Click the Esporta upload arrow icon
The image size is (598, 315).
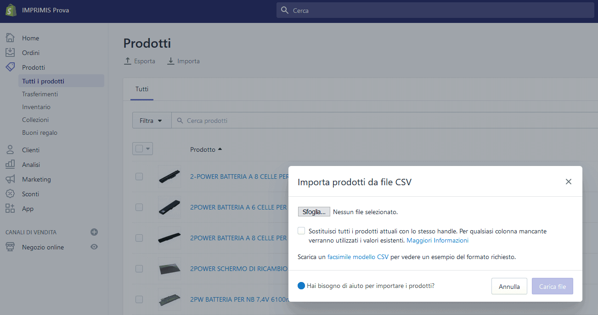(x=128, y=61)
